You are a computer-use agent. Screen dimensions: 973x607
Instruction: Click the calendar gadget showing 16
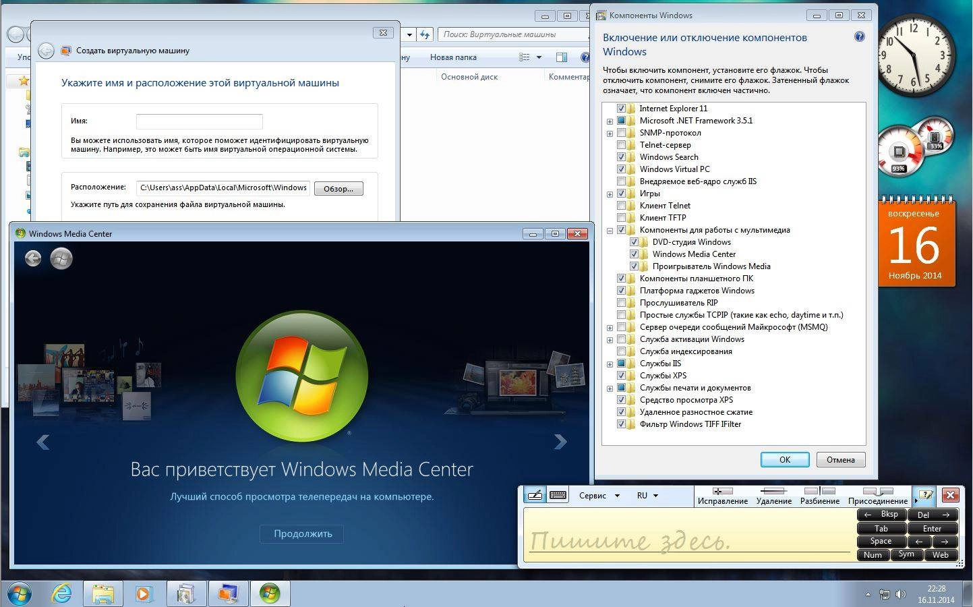tap(916, 241)
